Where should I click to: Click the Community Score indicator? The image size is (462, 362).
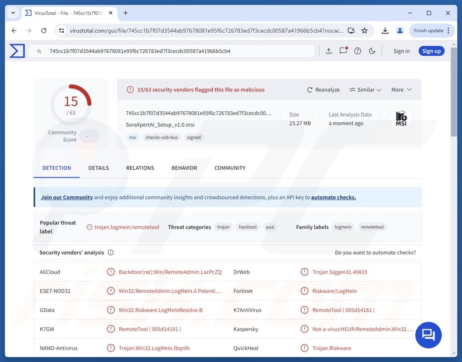click(x=89, y=136)
